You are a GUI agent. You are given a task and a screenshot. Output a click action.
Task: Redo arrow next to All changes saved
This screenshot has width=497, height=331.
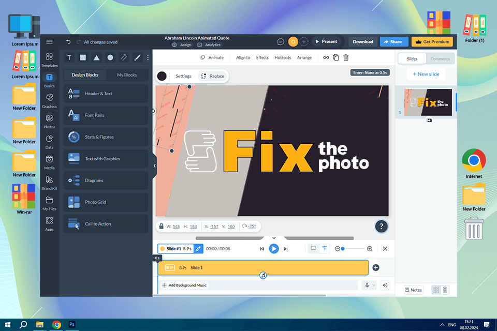(78, 42)
